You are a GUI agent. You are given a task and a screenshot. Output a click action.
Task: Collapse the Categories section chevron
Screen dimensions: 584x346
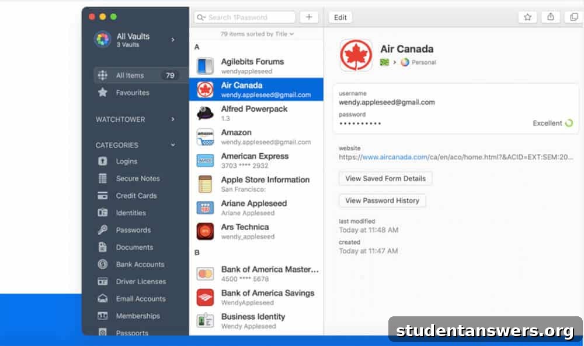click(x=173, y=145)
